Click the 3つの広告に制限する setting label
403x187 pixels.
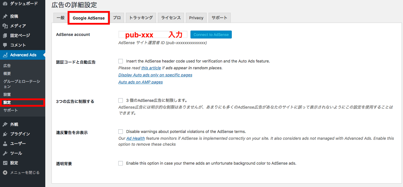(x=75, y=102)
